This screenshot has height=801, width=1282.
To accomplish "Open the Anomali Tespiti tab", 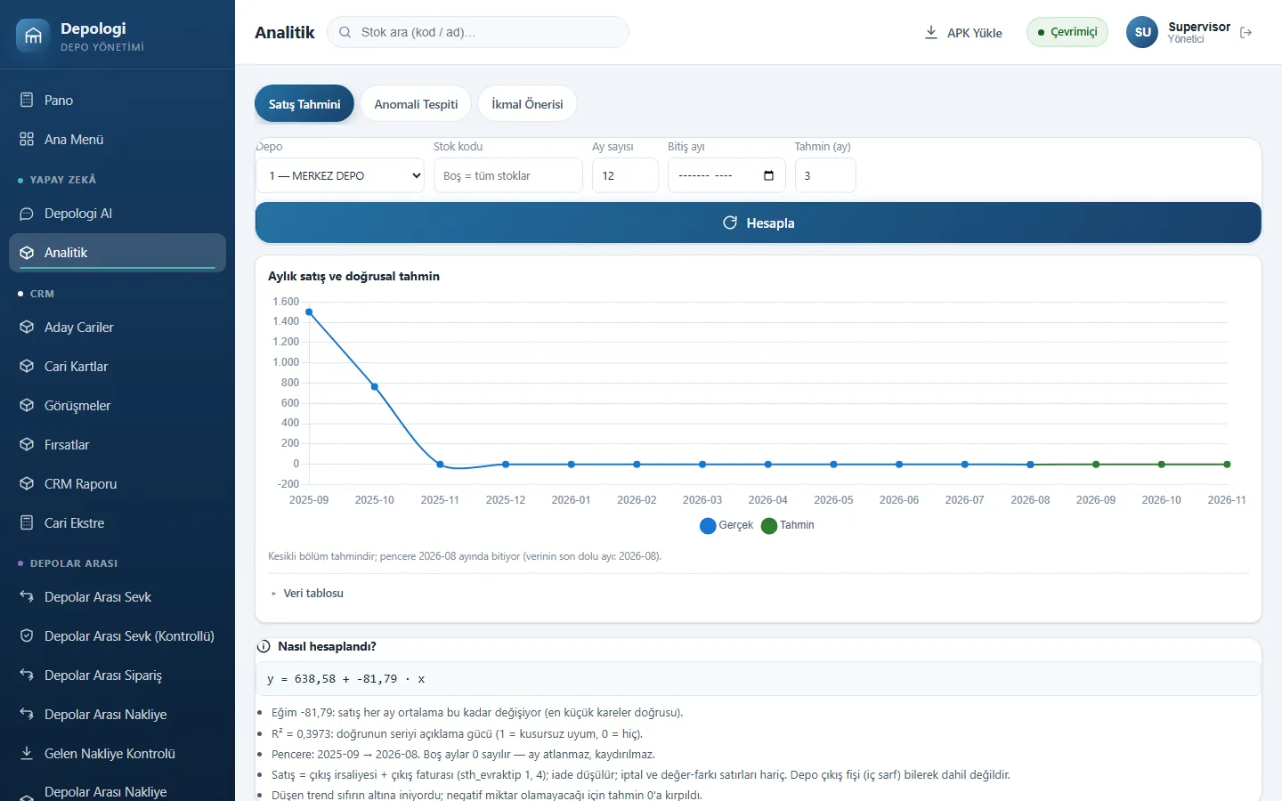I will (416, 104).
